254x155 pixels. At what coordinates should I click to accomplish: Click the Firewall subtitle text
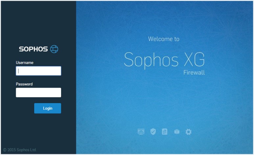click(x=194, y=72)
